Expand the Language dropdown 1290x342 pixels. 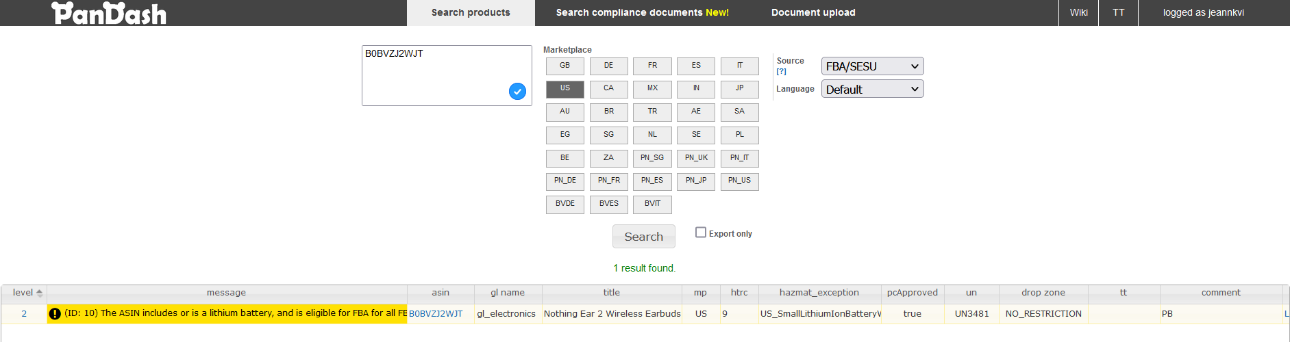872,90
